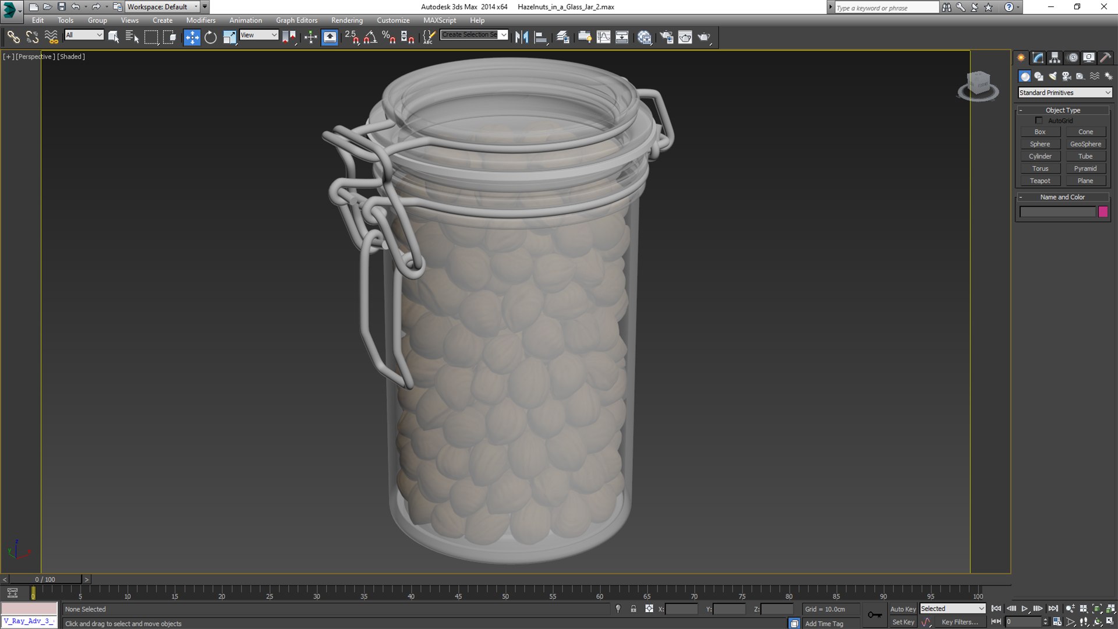Collapse the Object Type rollout
The image size is (1118, 629).
[1063, 110]
